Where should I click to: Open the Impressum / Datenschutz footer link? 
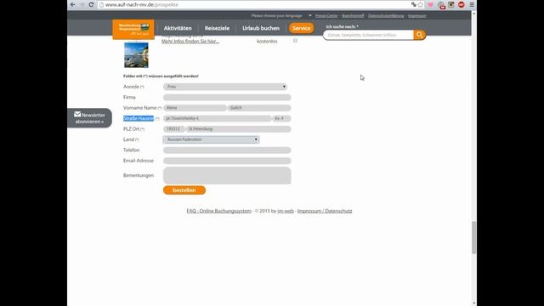click(x=325, y=211)
